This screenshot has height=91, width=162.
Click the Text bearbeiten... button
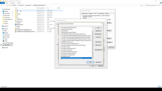tap(98, 50)
